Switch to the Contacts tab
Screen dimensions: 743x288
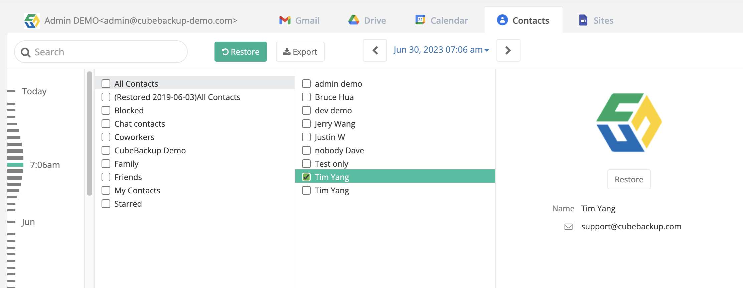523,20
